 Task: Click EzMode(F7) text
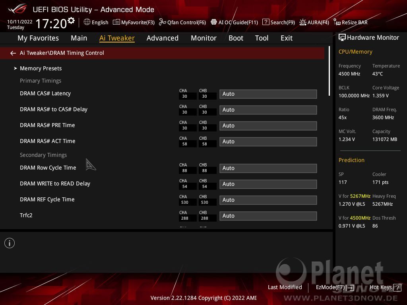(x=330, y=288)
